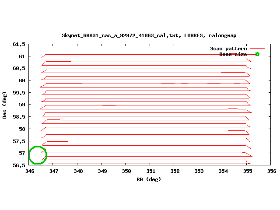Click the 356 RA tick label
The image size is (280, 210).
coord(272,171)
